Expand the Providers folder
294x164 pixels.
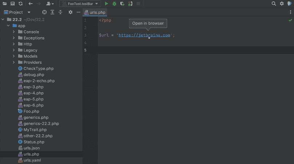tap(14, 62)
